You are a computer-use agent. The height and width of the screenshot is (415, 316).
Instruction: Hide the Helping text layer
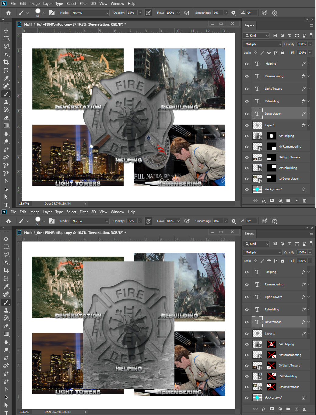247,63
